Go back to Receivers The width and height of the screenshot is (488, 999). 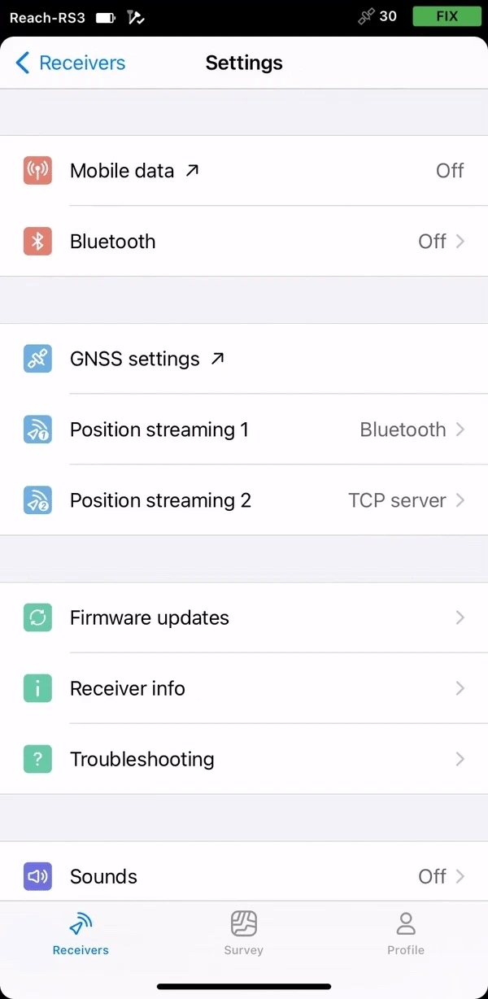(x=71, y=63)
